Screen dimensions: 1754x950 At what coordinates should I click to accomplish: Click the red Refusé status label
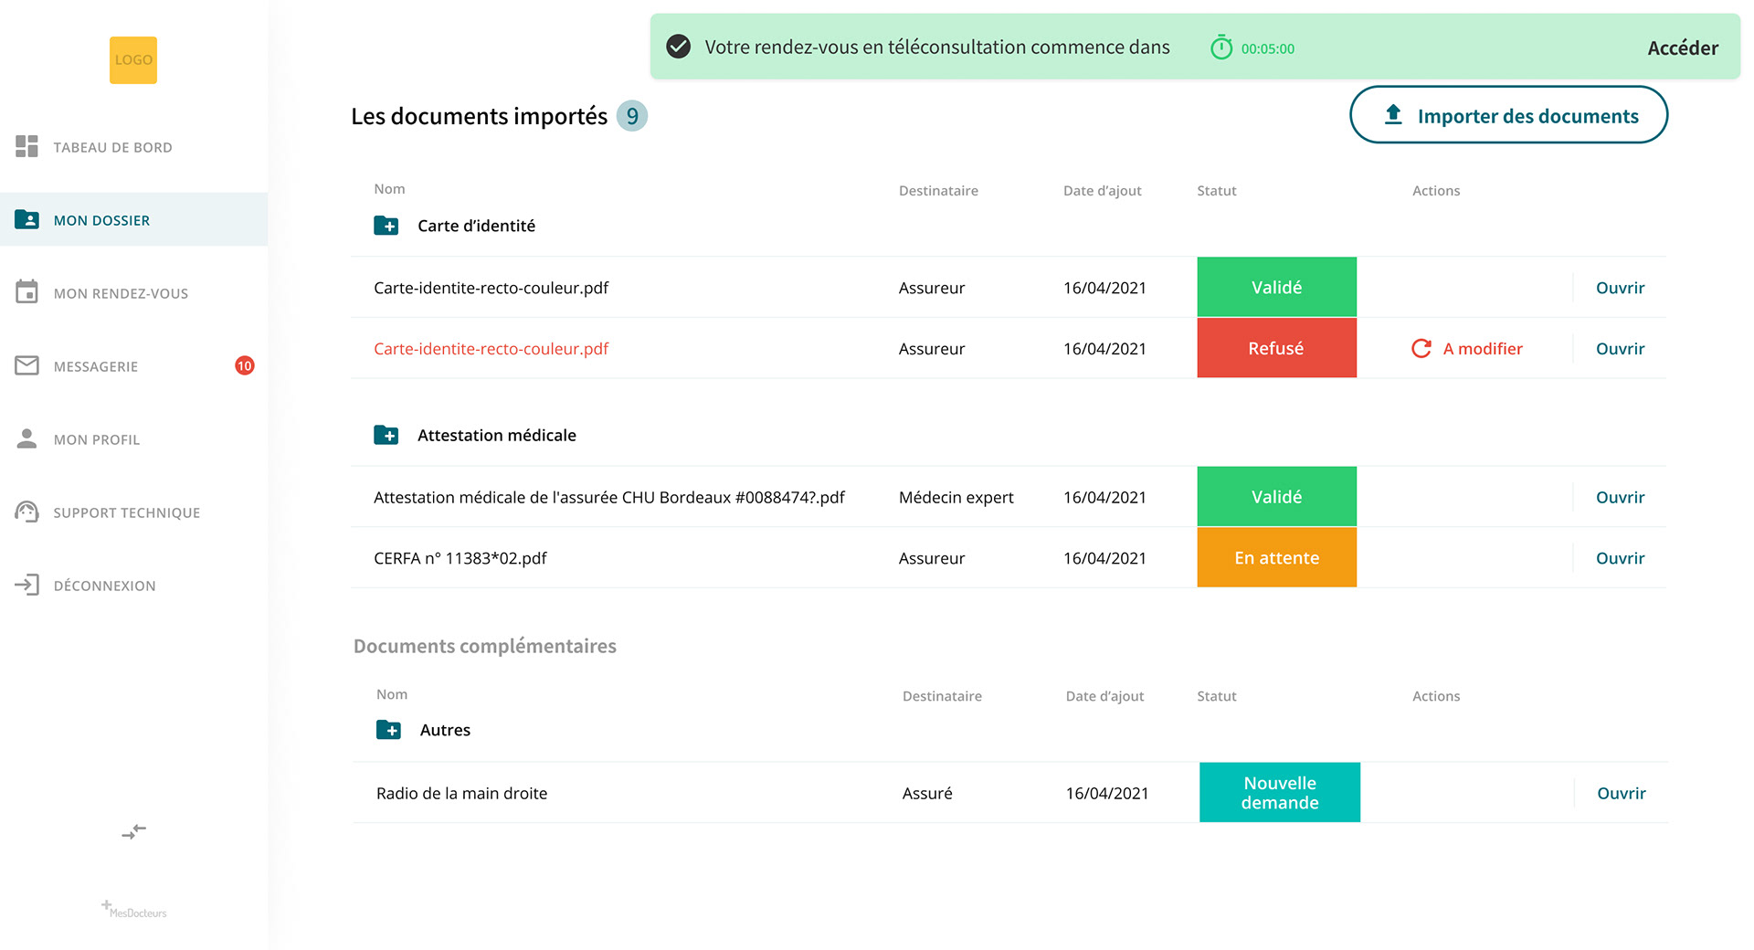[x=1276, y=348]
